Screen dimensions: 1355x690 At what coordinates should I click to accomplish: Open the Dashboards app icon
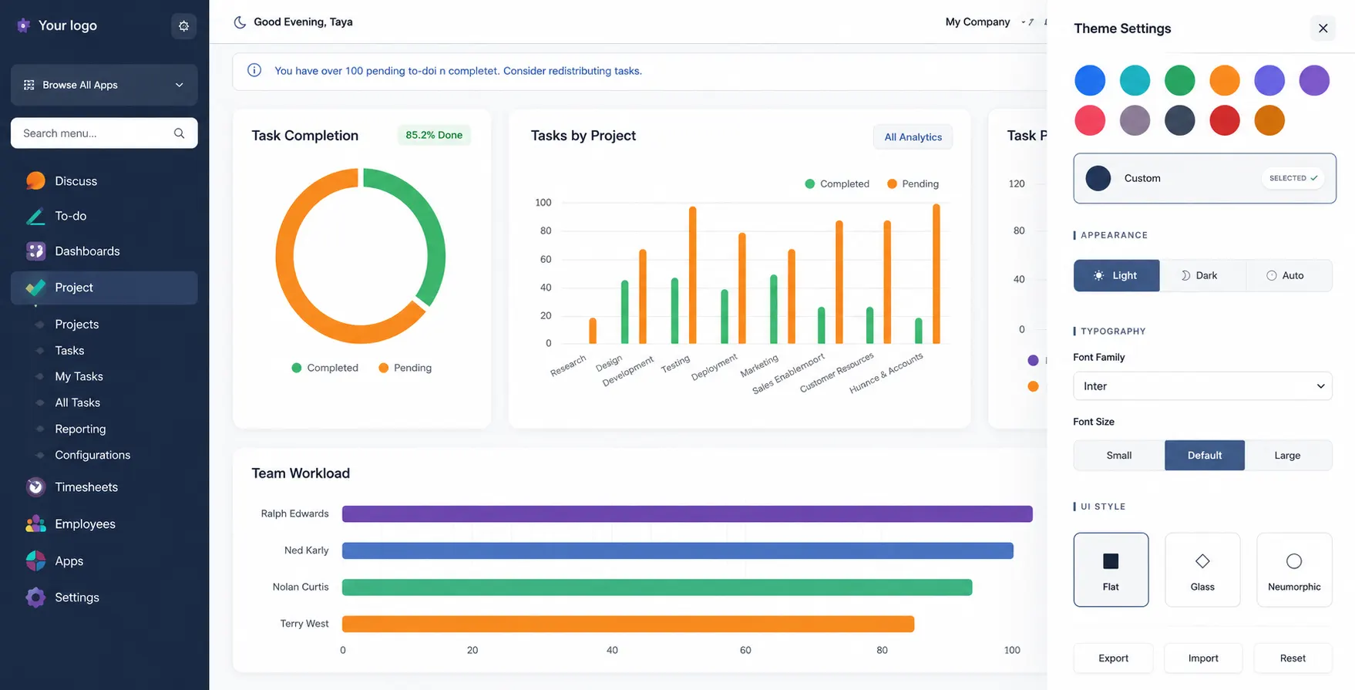click(35, 251)
